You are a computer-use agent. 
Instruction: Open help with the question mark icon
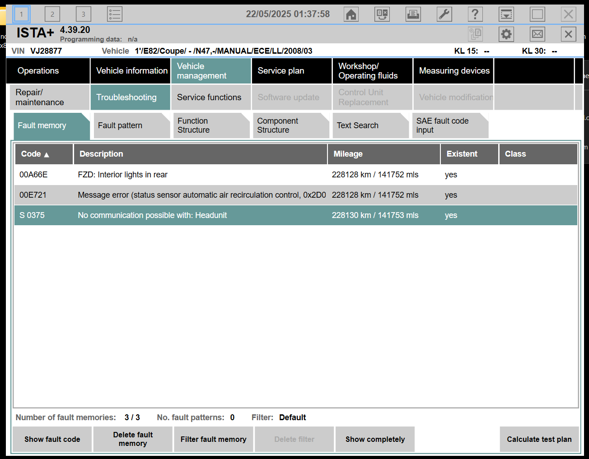[x=475, y=14]
